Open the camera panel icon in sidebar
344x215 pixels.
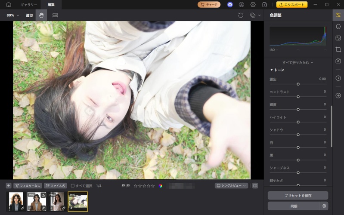pos(338,61)
